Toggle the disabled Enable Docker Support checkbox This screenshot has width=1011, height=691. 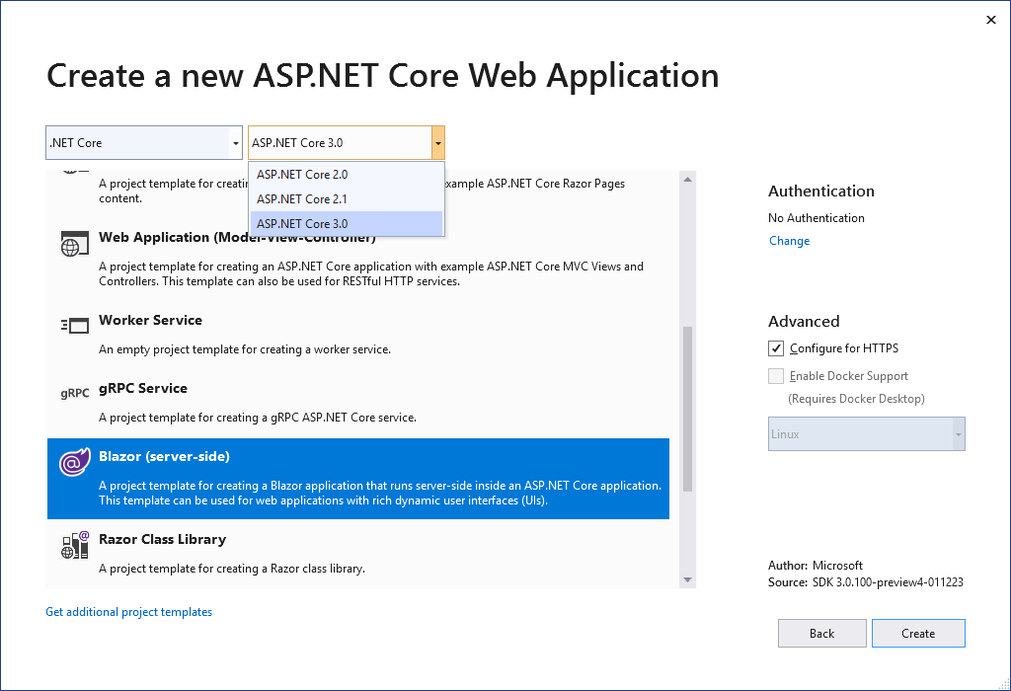click(776, 376)
